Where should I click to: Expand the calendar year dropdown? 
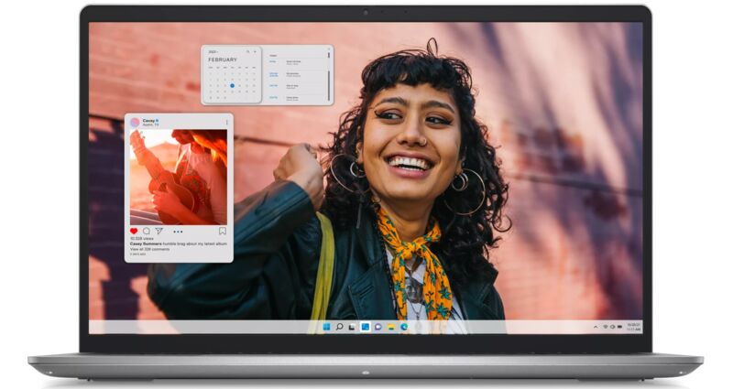click(213, 52)
